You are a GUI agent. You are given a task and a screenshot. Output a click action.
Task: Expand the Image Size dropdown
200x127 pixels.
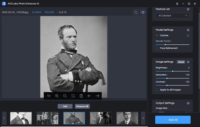tap(172, 111)
